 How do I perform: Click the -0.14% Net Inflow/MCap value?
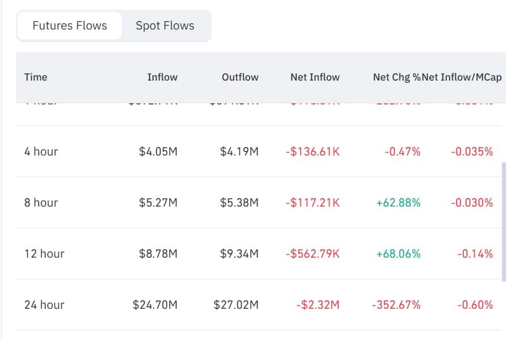tap(475, 254)
